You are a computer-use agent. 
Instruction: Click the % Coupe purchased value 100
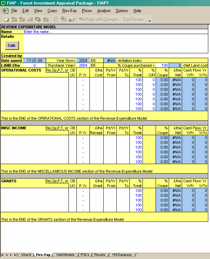(x=164, y=65)
